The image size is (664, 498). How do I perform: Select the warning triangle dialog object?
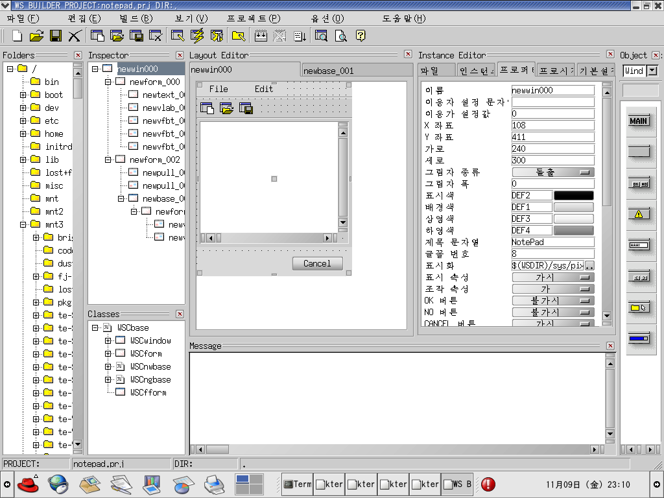click(x=639, y=214)
